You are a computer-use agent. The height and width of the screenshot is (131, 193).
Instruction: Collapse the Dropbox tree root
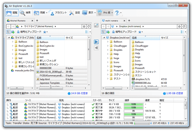pyautogui.click(x=104, y=38)
